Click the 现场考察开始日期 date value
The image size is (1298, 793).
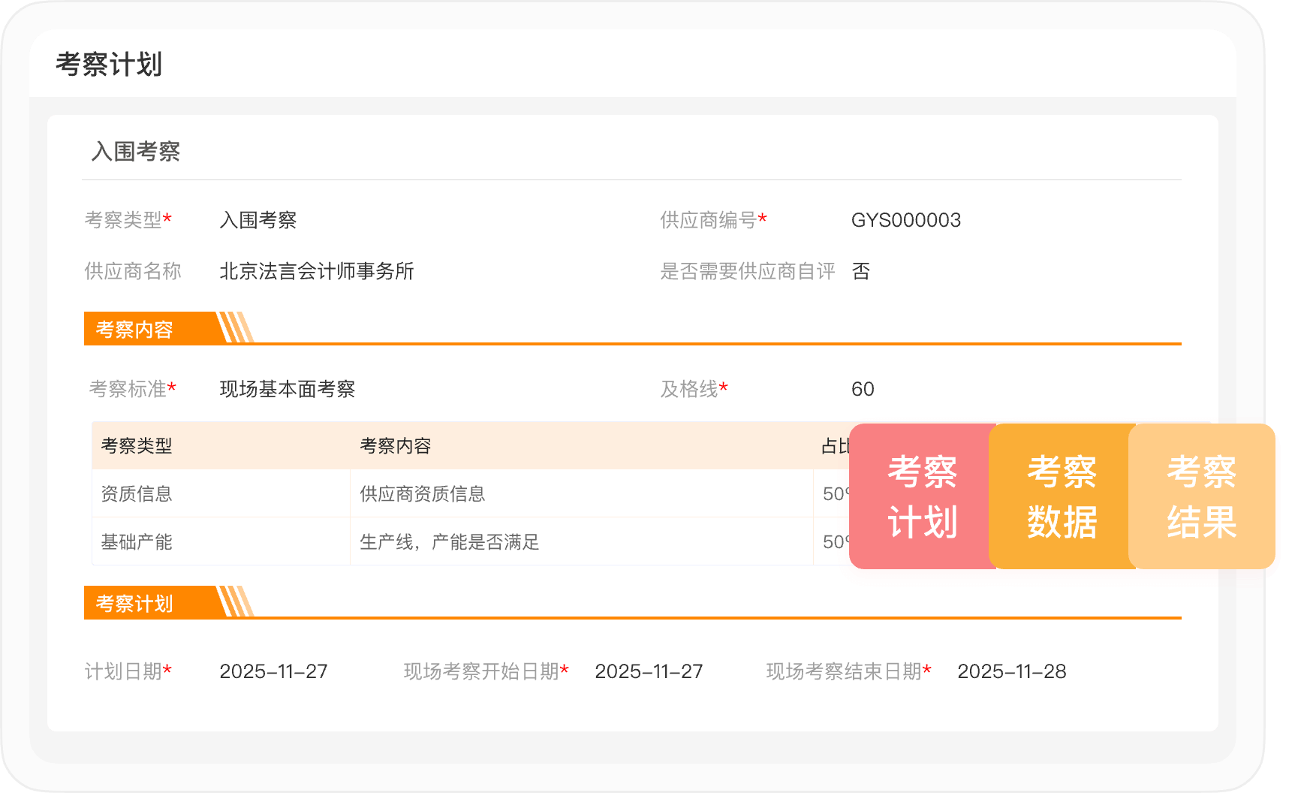click(x=649, y=671)
